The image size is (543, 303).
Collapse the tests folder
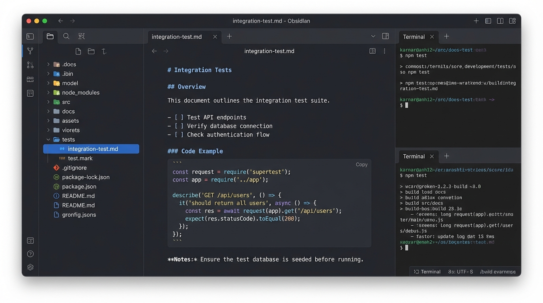pos(49,139)
